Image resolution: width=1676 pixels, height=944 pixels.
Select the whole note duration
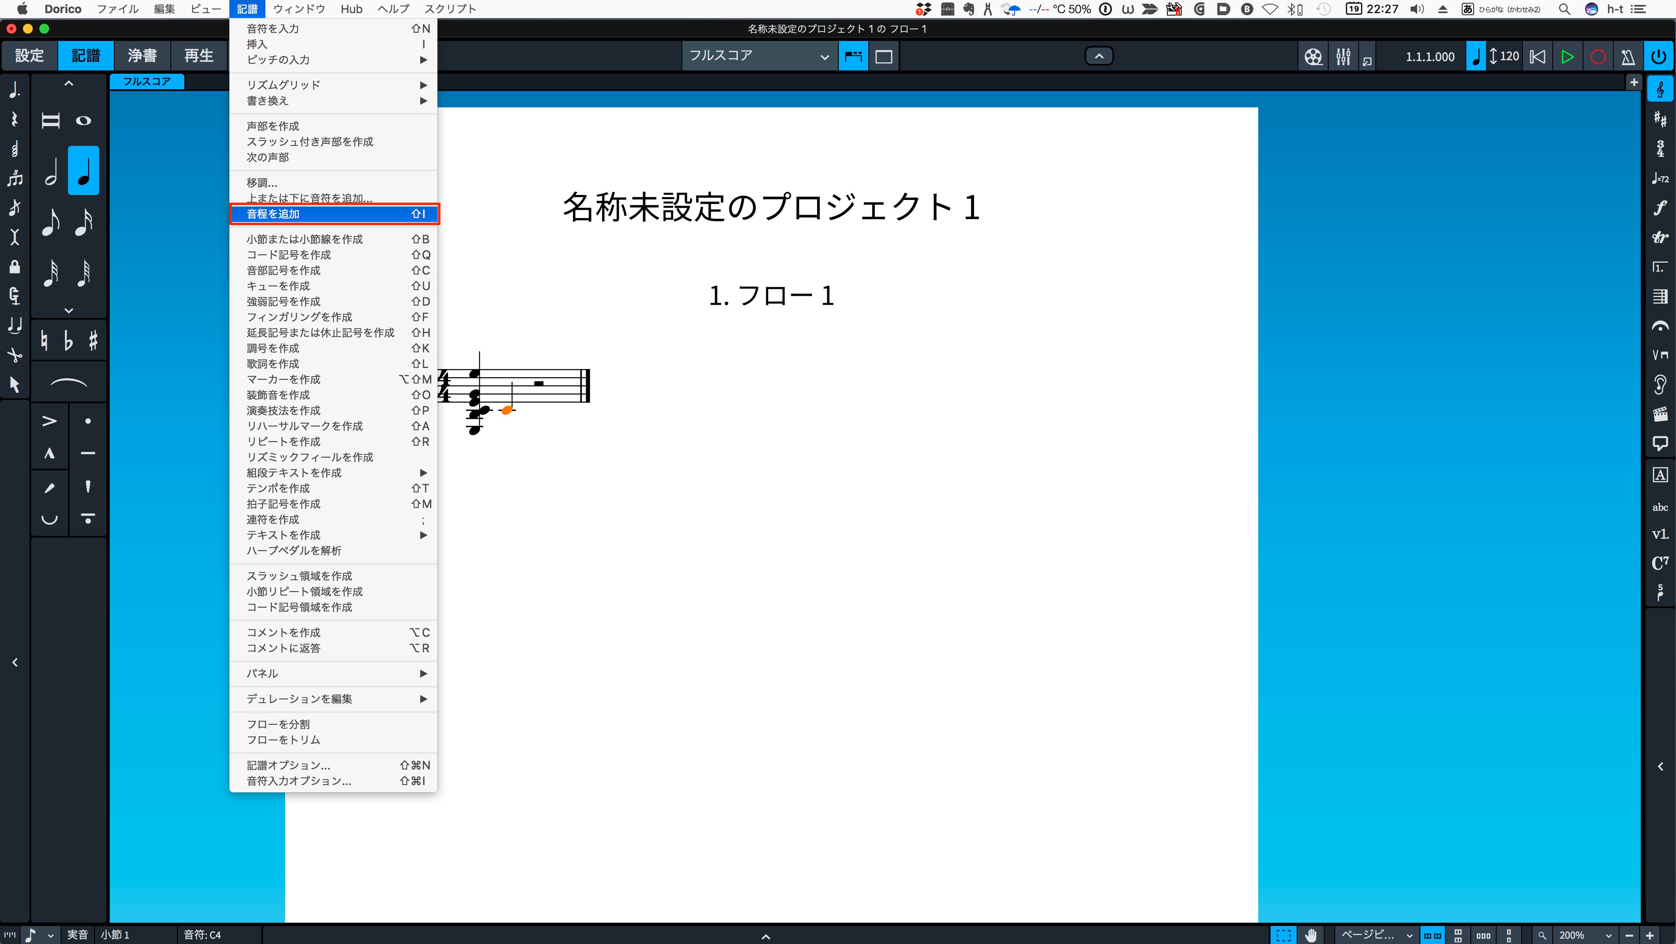click(84, 120)
